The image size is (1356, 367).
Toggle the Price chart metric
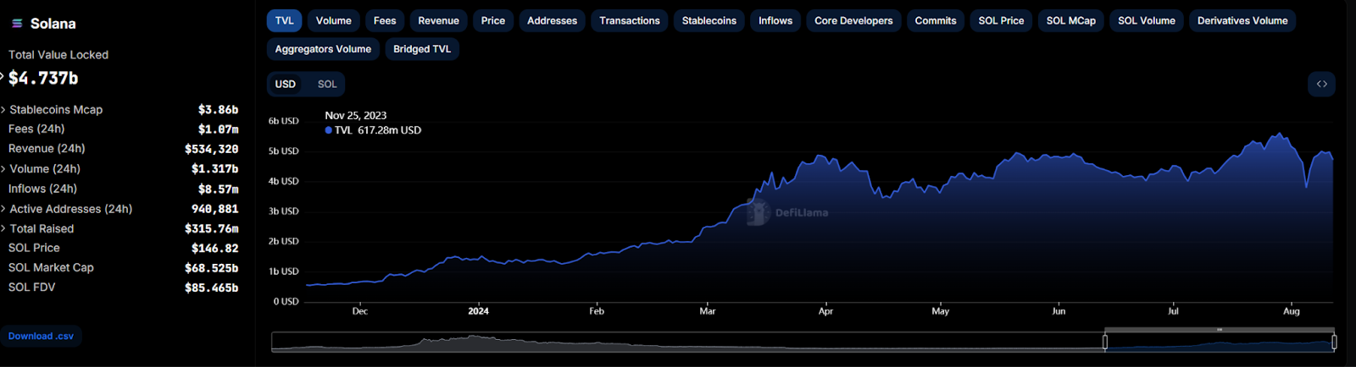click(x=493, y=20)
